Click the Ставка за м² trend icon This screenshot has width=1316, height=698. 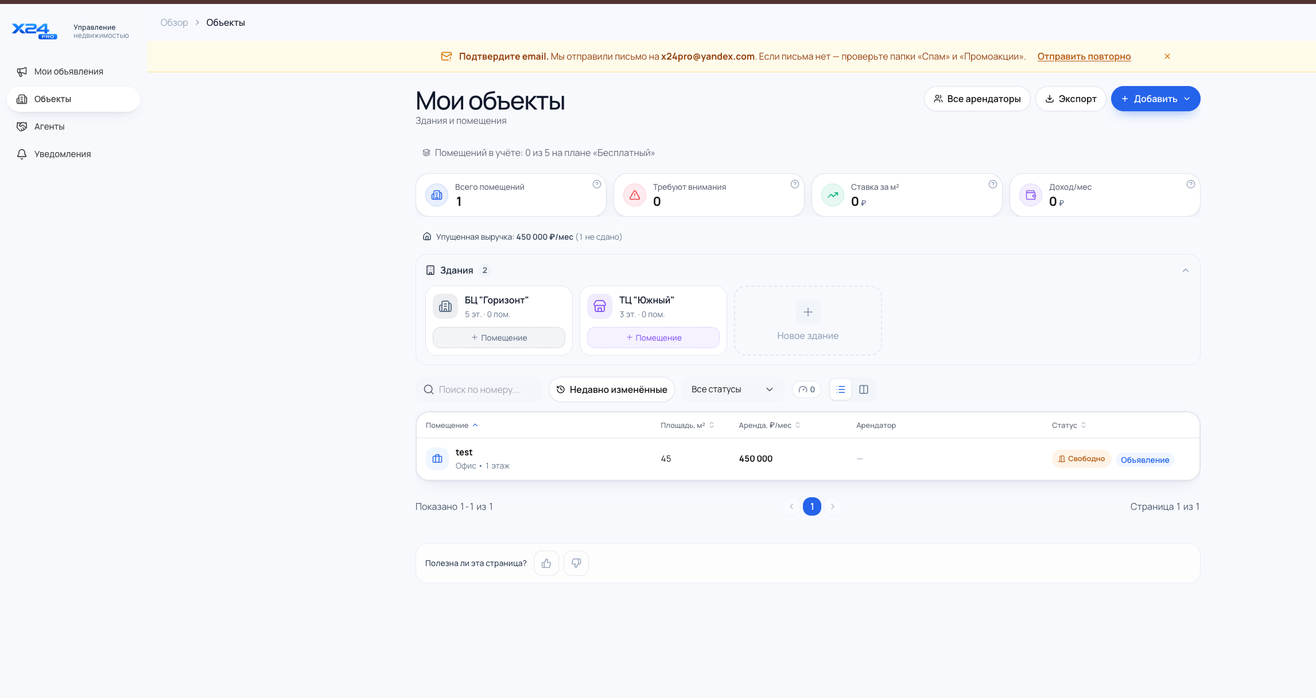[833, 195]
